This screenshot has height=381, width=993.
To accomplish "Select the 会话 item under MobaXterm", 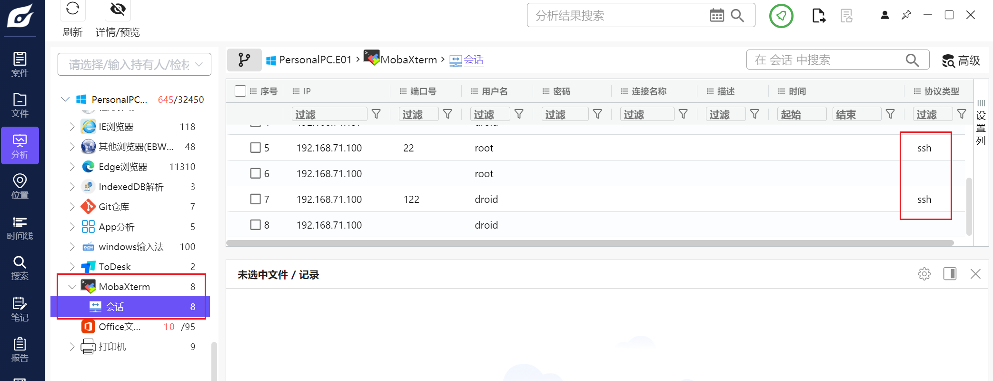I will [130, 307].
